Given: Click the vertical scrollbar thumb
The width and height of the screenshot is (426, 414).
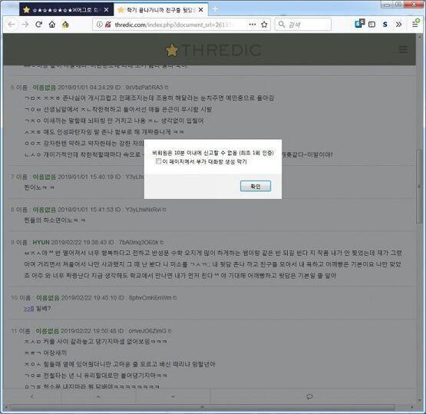Looking at the screenshot, I should click(x=418, y=187).
